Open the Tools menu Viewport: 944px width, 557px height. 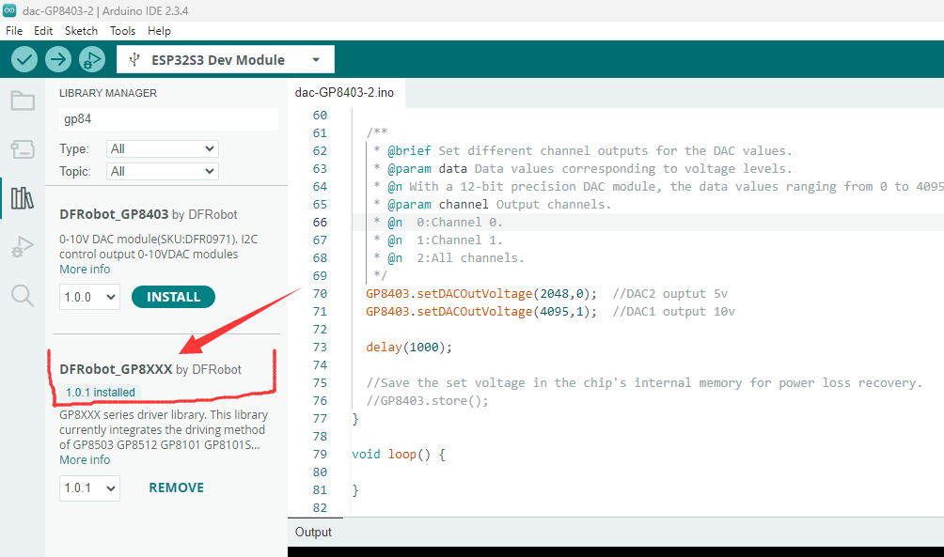point(122,30)
